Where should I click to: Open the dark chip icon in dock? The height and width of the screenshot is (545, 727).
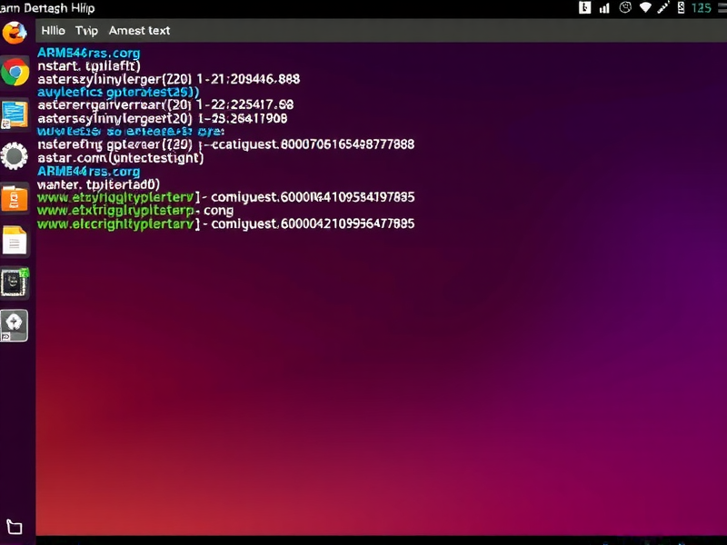tap(15, 282)
